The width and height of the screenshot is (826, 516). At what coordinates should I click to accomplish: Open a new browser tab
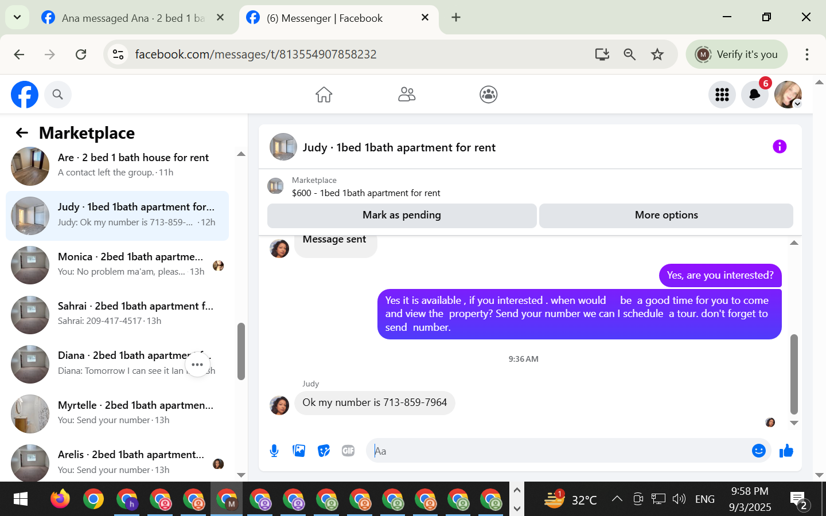456,18
